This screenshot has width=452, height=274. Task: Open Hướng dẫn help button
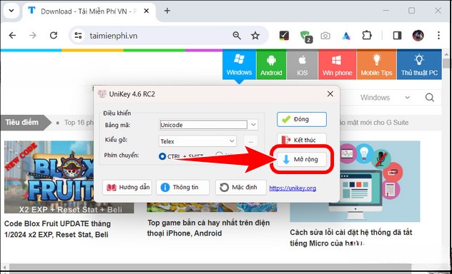pos(127,188)
